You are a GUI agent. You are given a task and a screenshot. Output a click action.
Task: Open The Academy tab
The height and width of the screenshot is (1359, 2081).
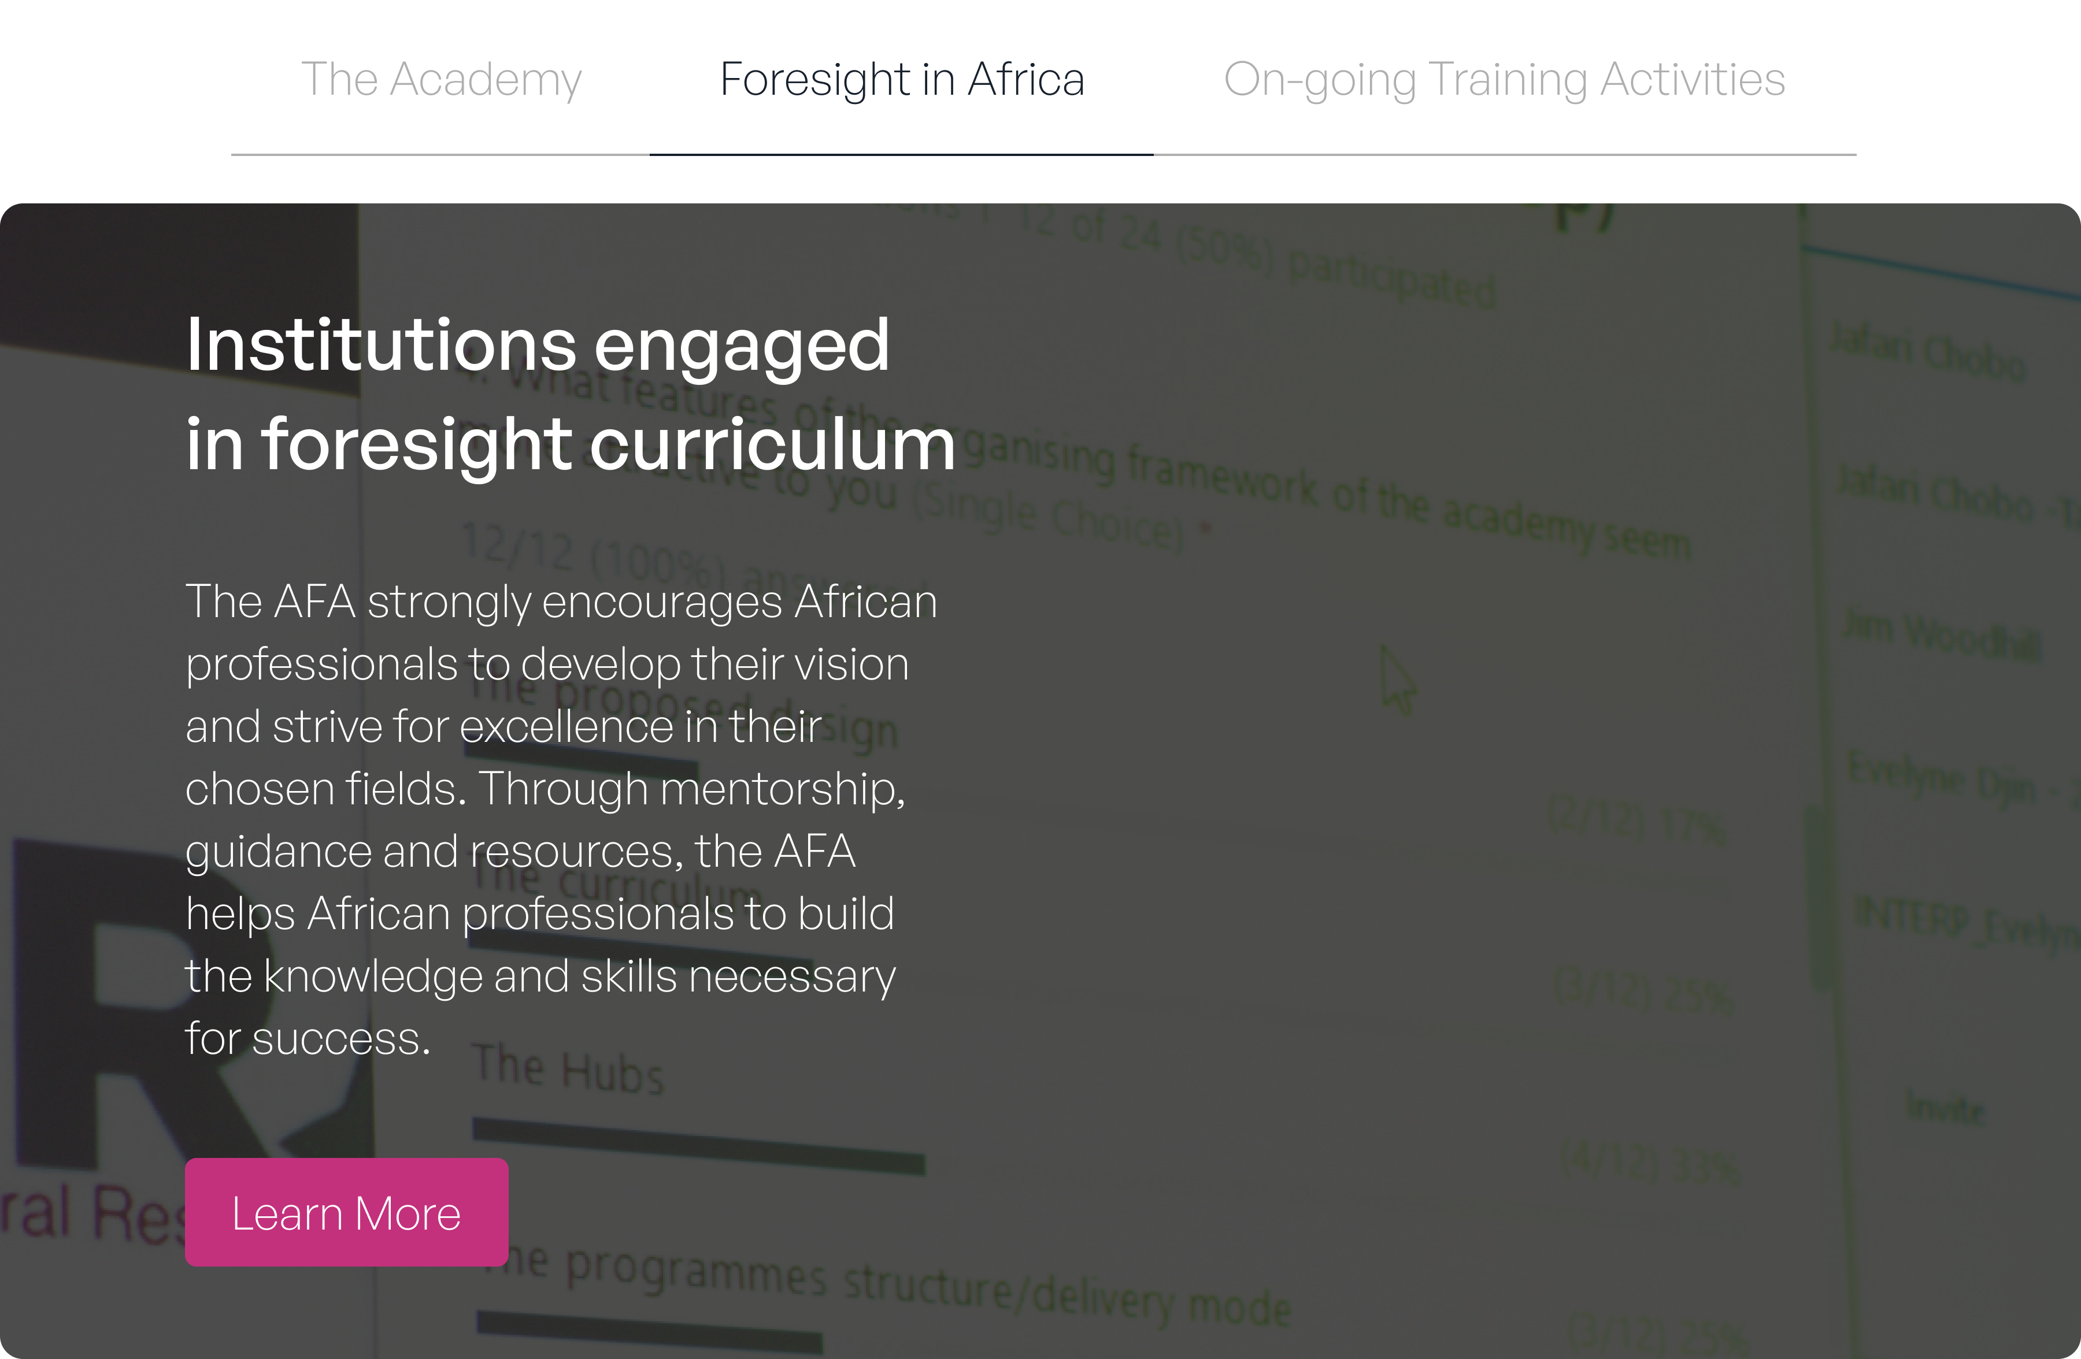click(x=440, y=80)
